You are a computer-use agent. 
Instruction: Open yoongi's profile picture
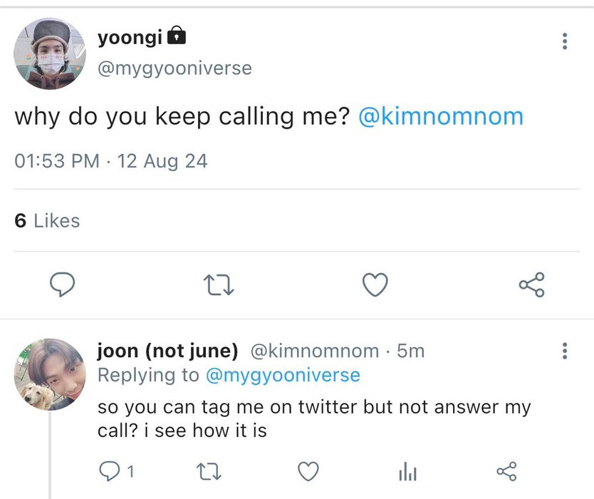[x=49, y=54]
